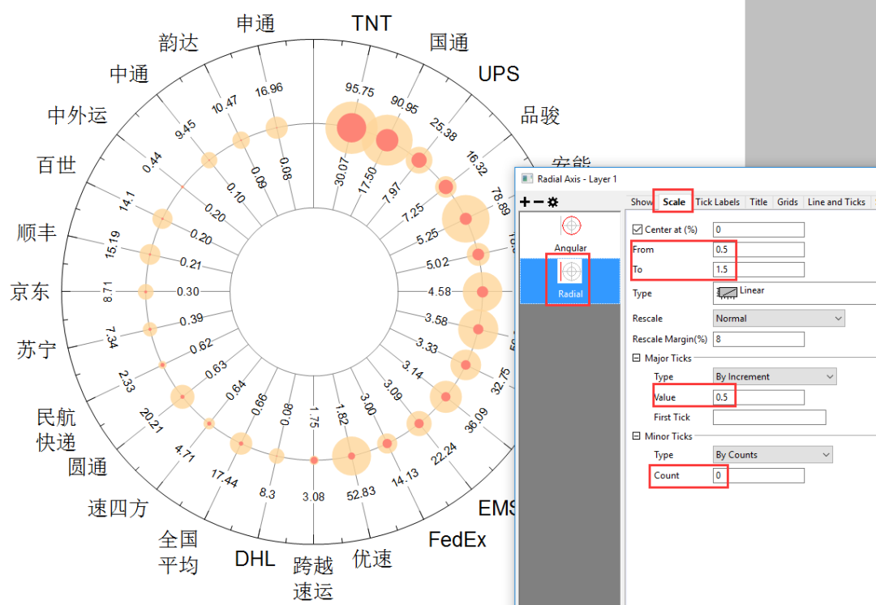Screen dimensions: 876x605
Task: Click the 百世 axis label
Action: (x=56, y=165)
